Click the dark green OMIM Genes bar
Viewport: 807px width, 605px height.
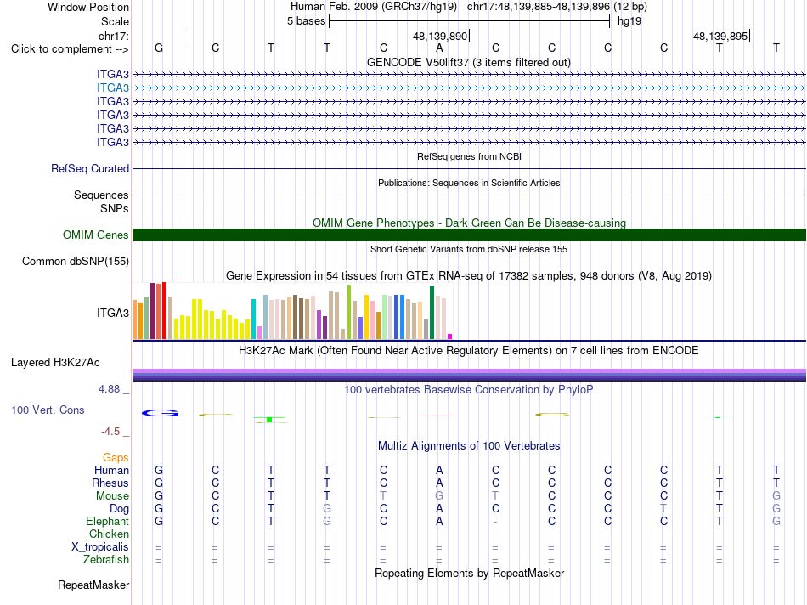[x=469, y=235]
